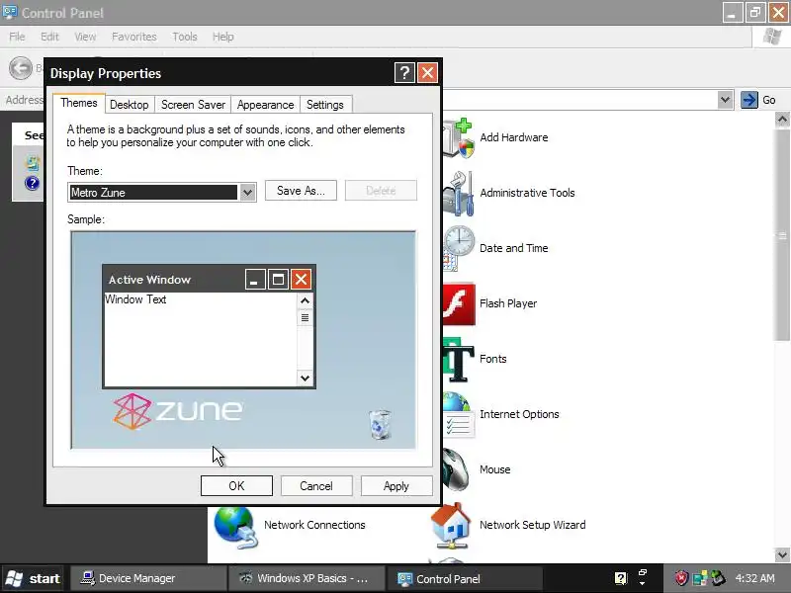Image resolution: width=791 pixels, height=593 pixels.
Task: Click the Go button label
Action: coord(769,100)
